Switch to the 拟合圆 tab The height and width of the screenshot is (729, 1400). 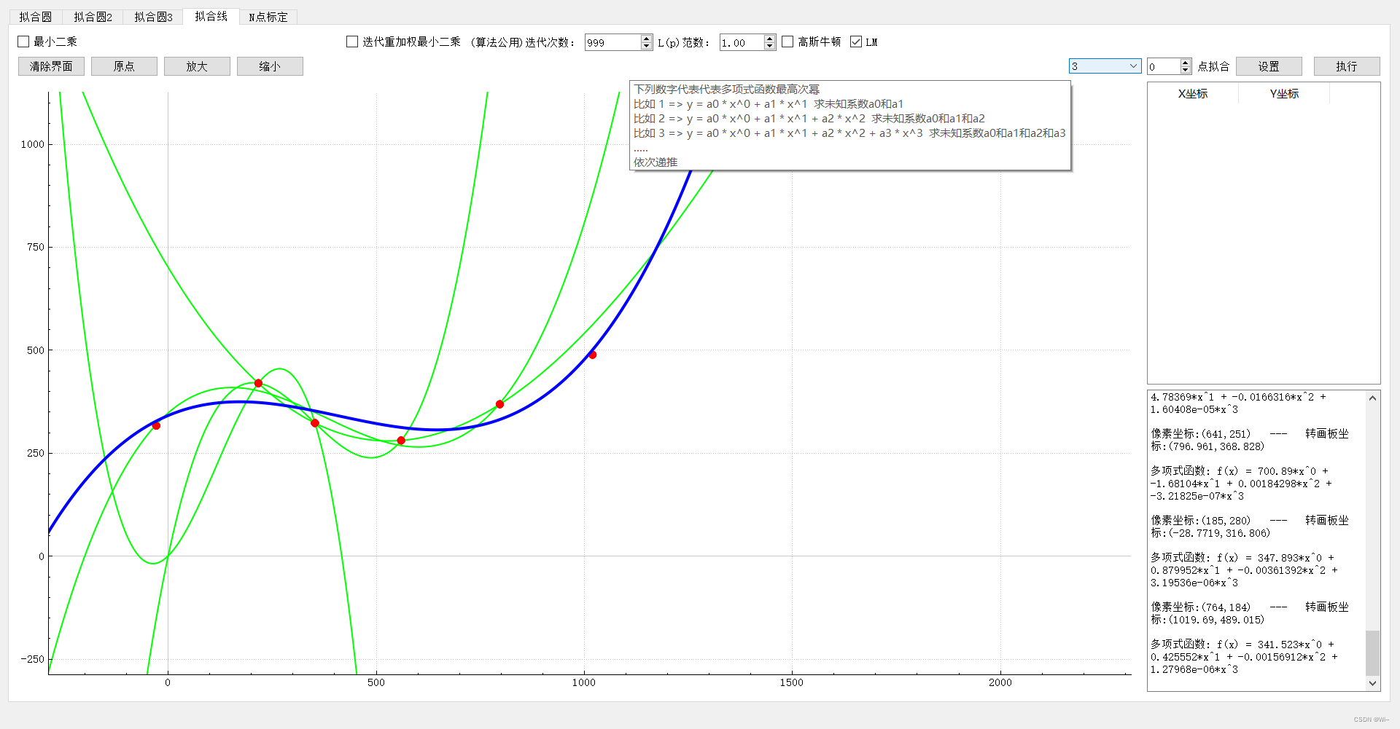pos(36,17)
